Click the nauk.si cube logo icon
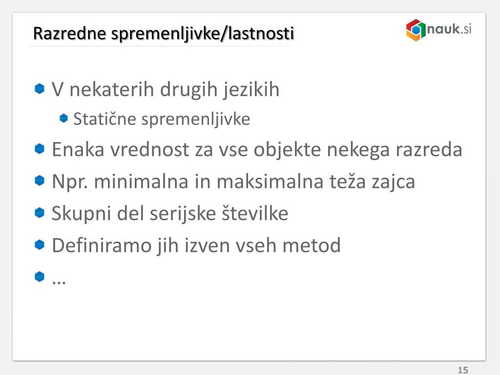Image resolution: width=500 pixels, height=375 pixels. click(x=416, y=30)
